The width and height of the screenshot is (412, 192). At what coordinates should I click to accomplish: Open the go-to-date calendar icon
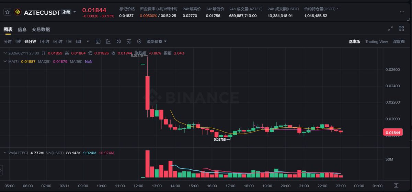coord(98,41)
